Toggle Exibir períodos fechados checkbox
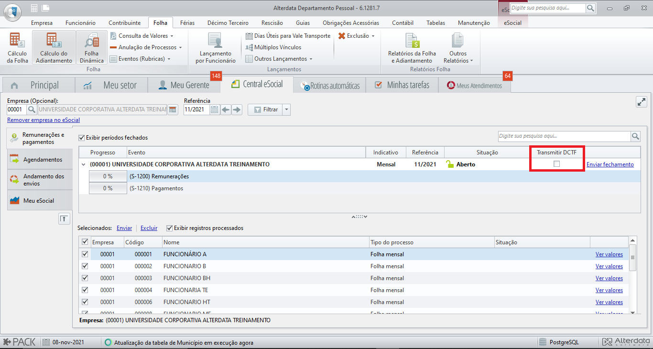Screen dimensions: 653x349 [82, 137]
